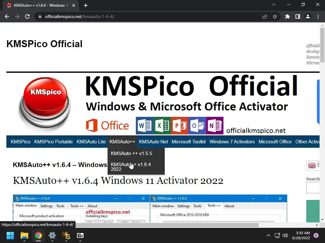
Task: Open the Settings gear in the taskbar
Action: (x=52, y=235)
